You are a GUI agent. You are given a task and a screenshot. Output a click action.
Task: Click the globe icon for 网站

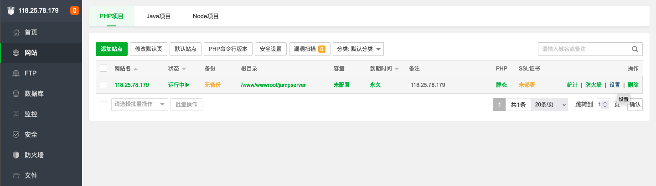[x=16, y=53]
